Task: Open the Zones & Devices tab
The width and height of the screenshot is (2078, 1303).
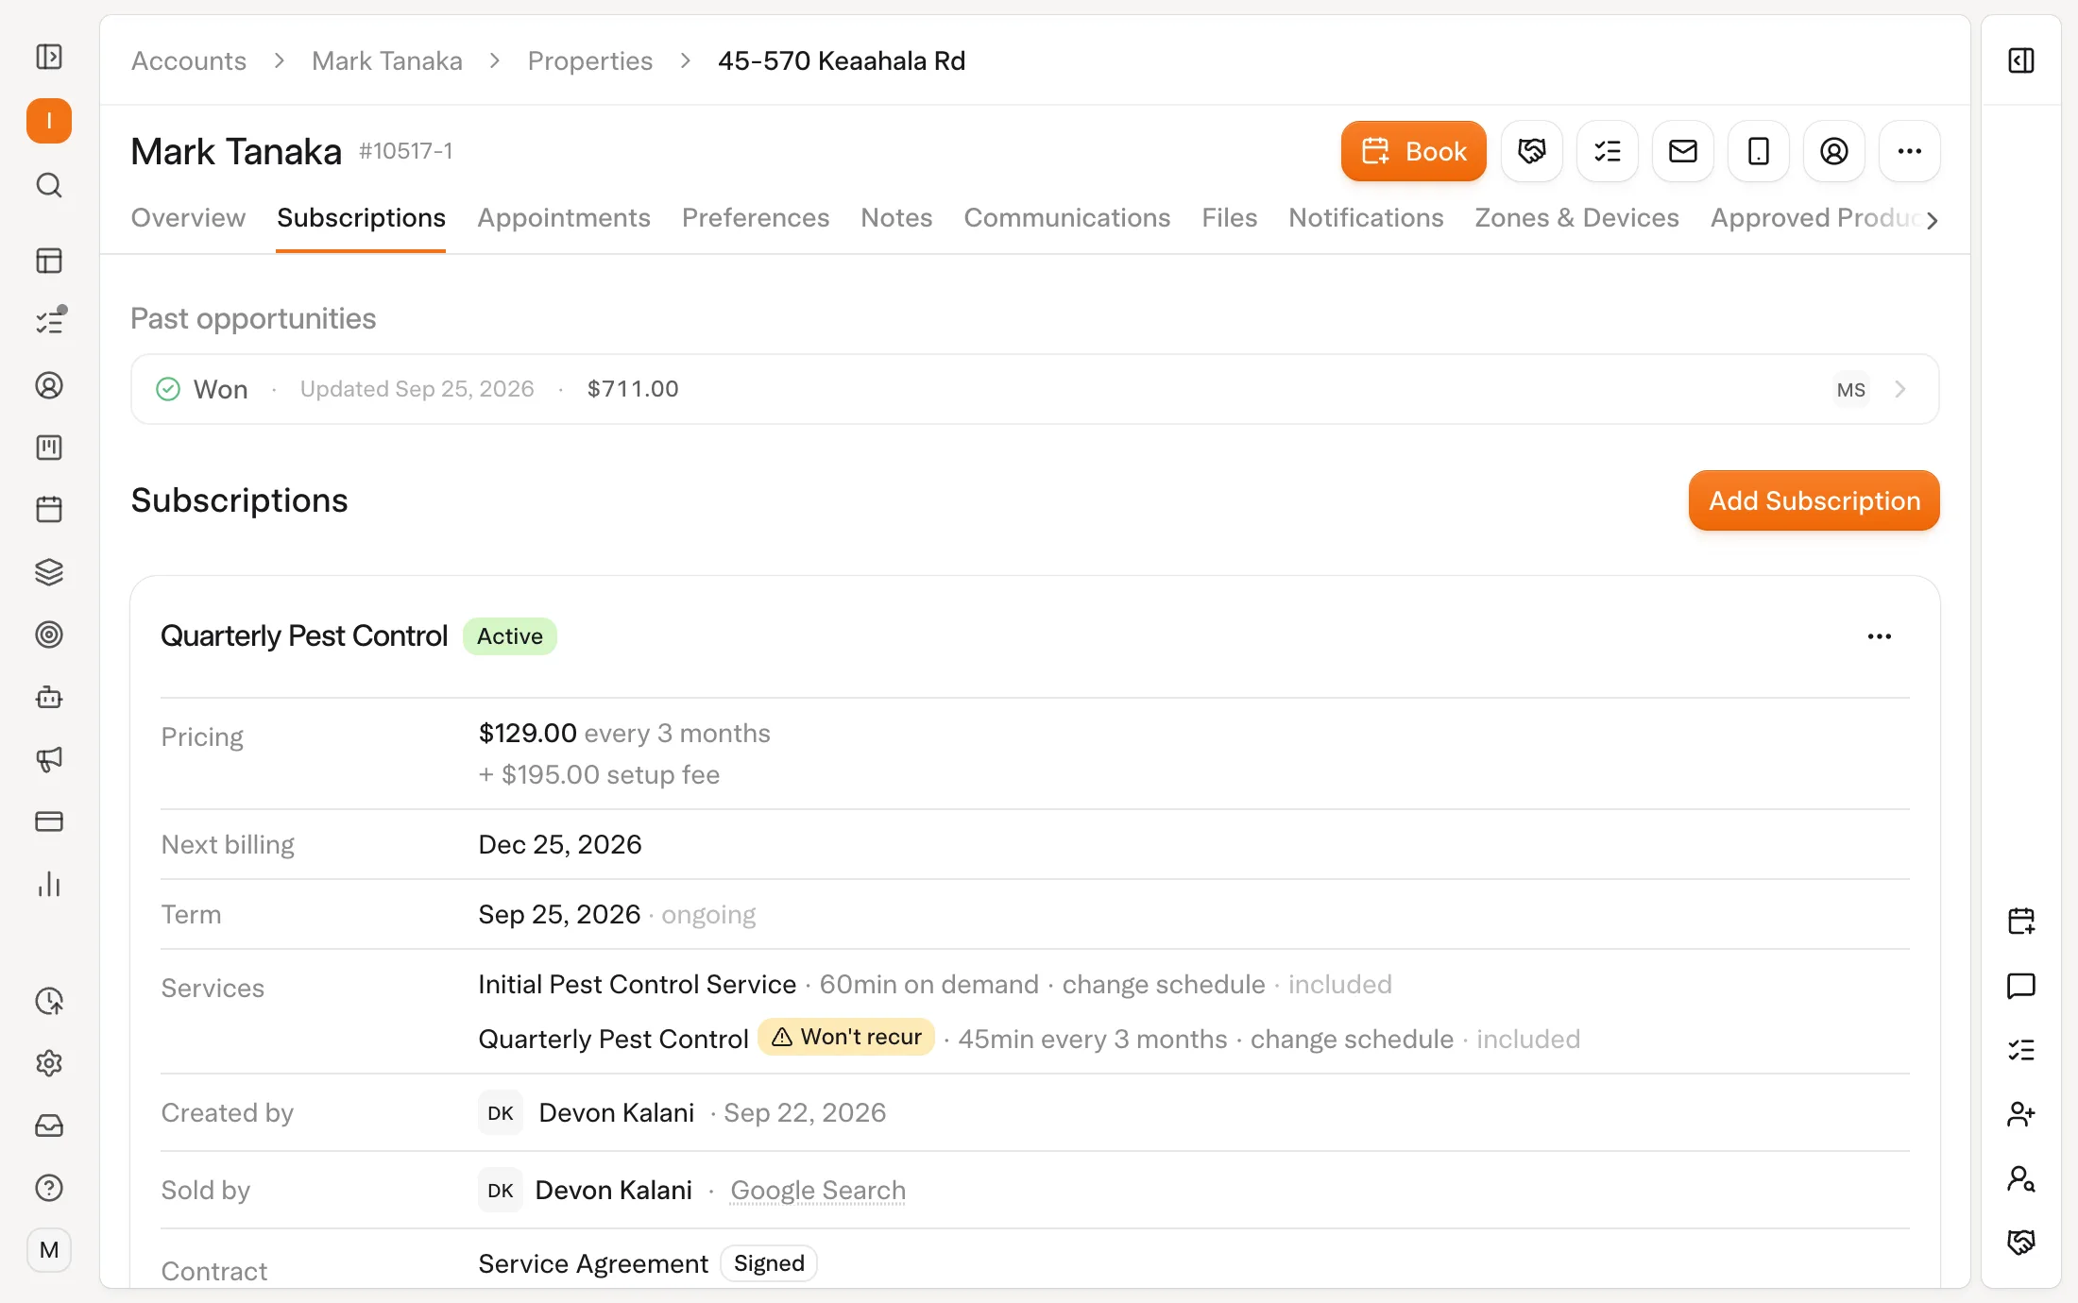Action: click(1577, 218)
